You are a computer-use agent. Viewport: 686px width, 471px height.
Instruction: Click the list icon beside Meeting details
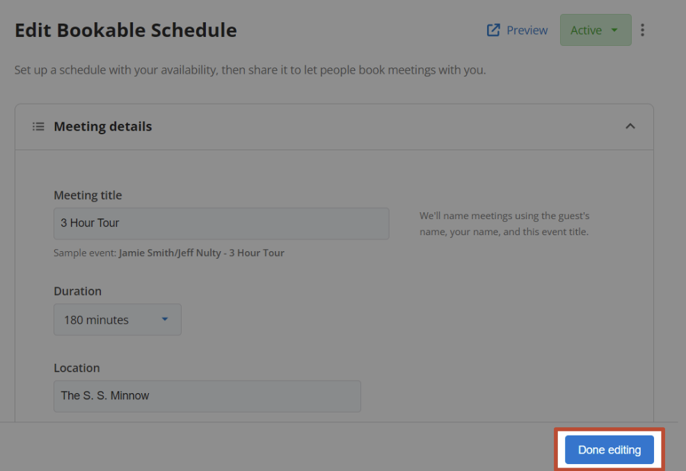[x=38, y=127]
